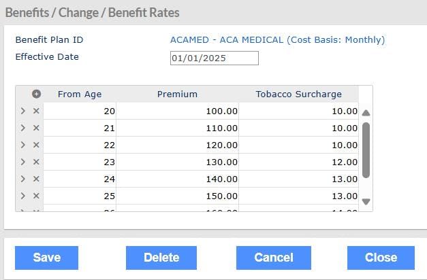Open details chevron for age 24 row

click(22, 179)
